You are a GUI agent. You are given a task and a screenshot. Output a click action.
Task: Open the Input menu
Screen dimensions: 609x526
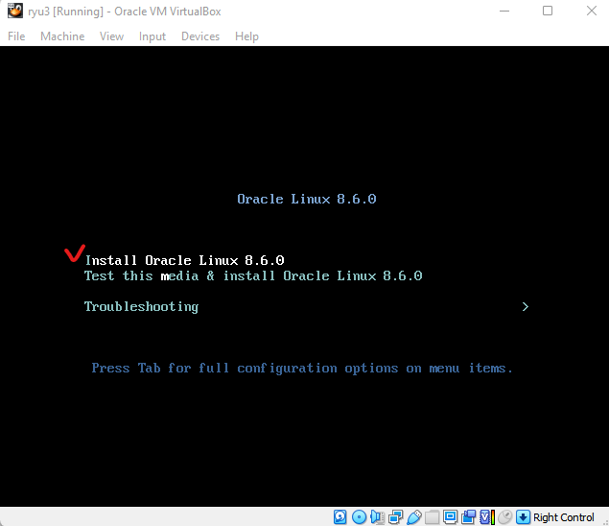(x=152, y=36)
